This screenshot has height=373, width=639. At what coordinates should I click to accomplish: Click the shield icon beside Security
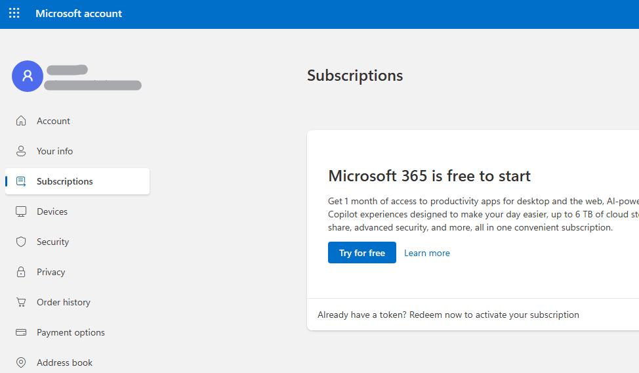point(21,242)
